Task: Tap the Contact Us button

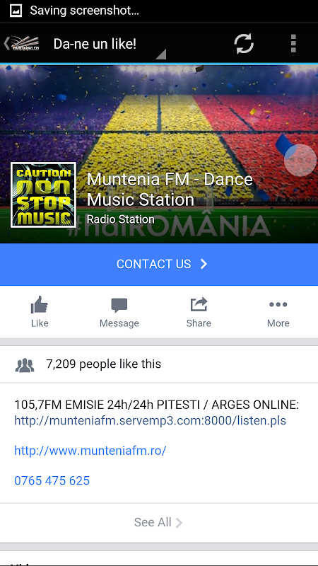Action: [x=159, y=264]
